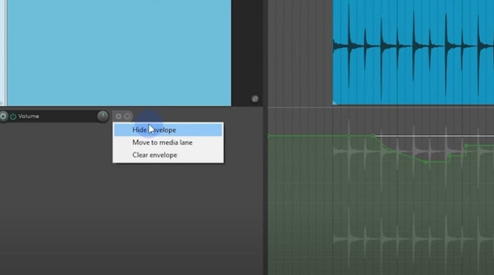Click the leftmost envelope point at lane start

269,136
